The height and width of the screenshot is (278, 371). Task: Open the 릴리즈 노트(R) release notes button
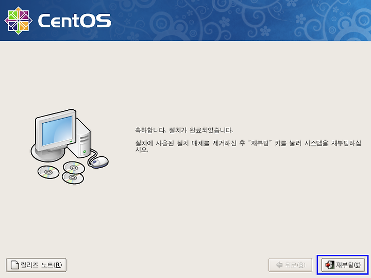(36, 265)
